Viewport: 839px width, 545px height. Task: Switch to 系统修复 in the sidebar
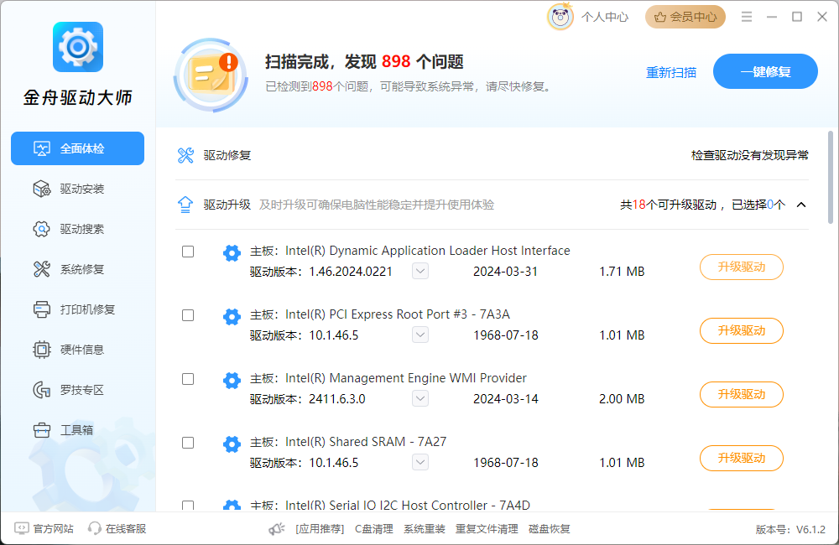(x=77, y=269)
